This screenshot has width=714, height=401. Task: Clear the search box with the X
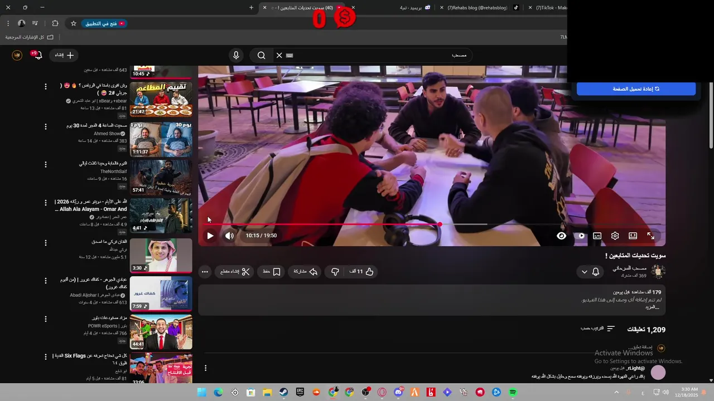coord(279,55)
